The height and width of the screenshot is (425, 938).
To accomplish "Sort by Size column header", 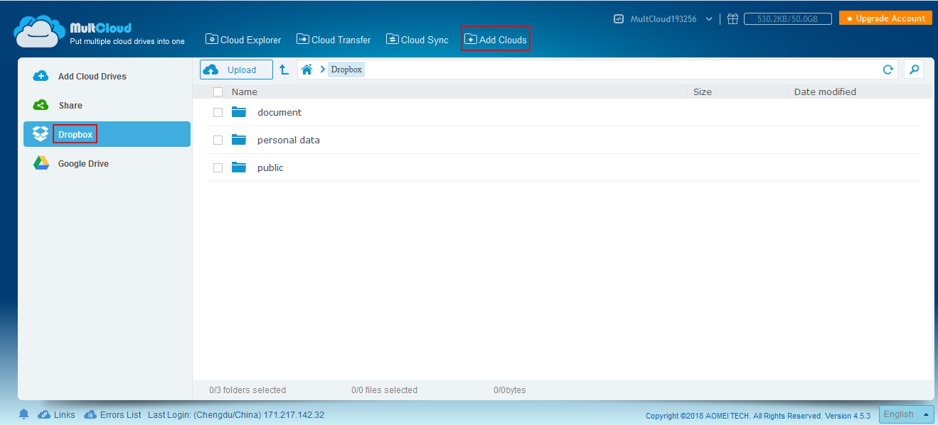I will 703,92.
